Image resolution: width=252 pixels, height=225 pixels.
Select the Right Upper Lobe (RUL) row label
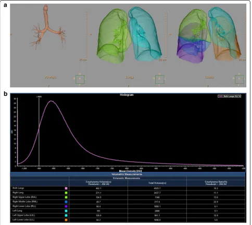(24, 197)
